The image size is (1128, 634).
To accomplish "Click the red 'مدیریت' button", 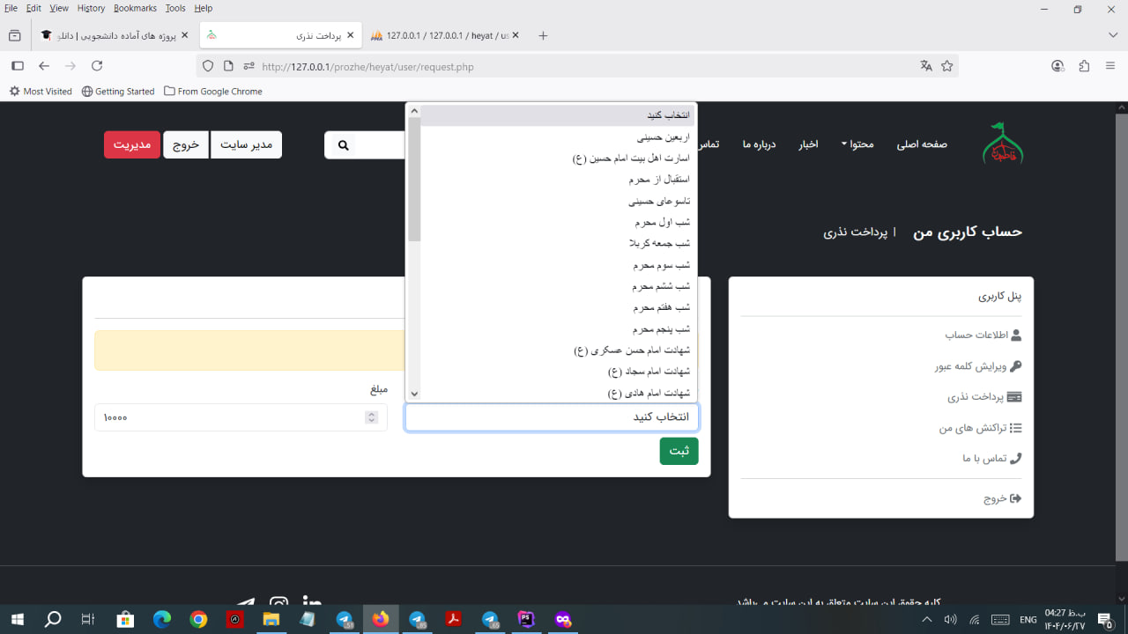I will click(131, 144).
